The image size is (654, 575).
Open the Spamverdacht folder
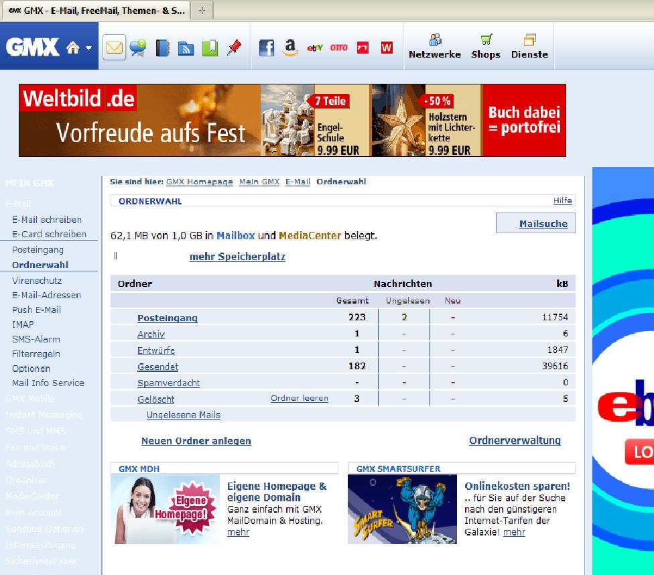pyautogui.click(x=168, y=383)
